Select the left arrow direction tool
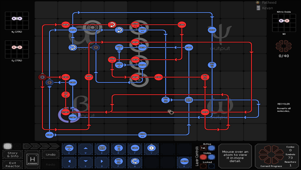Viewport: 301px width, 170px height. [x=69, y=162]
